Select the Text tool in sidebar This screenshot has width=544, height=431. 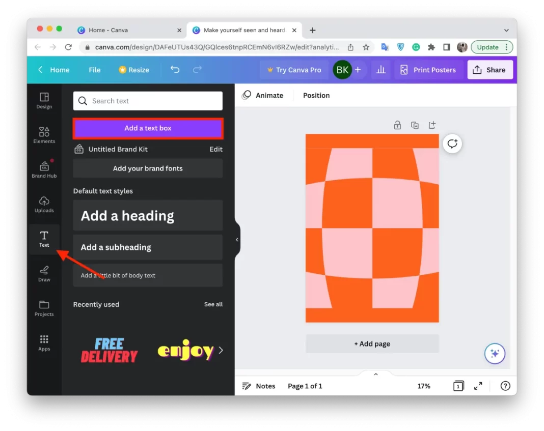coord(44,239)
